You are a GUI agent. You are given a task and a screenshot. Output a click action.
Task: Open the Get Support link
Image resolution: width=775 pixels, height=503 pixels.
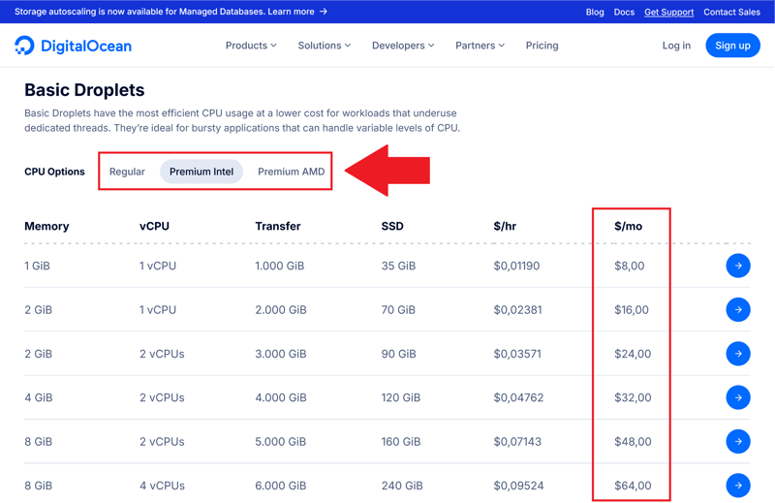point(668,12)
